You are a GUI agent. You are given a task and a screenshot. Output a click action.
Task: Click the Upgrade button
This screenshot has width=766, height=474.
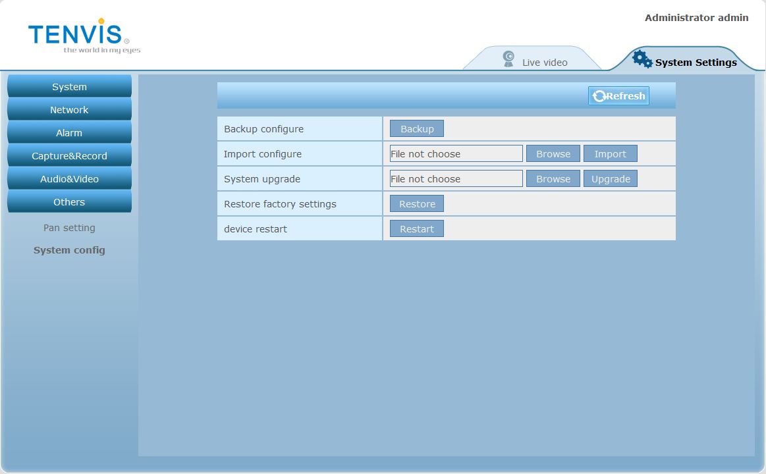(x=610, y=179)
